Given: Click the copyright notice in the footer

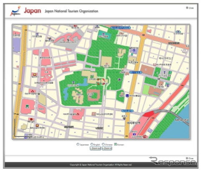Looking at the screenshot, I should pyautogui.click(x=101, y=165).
